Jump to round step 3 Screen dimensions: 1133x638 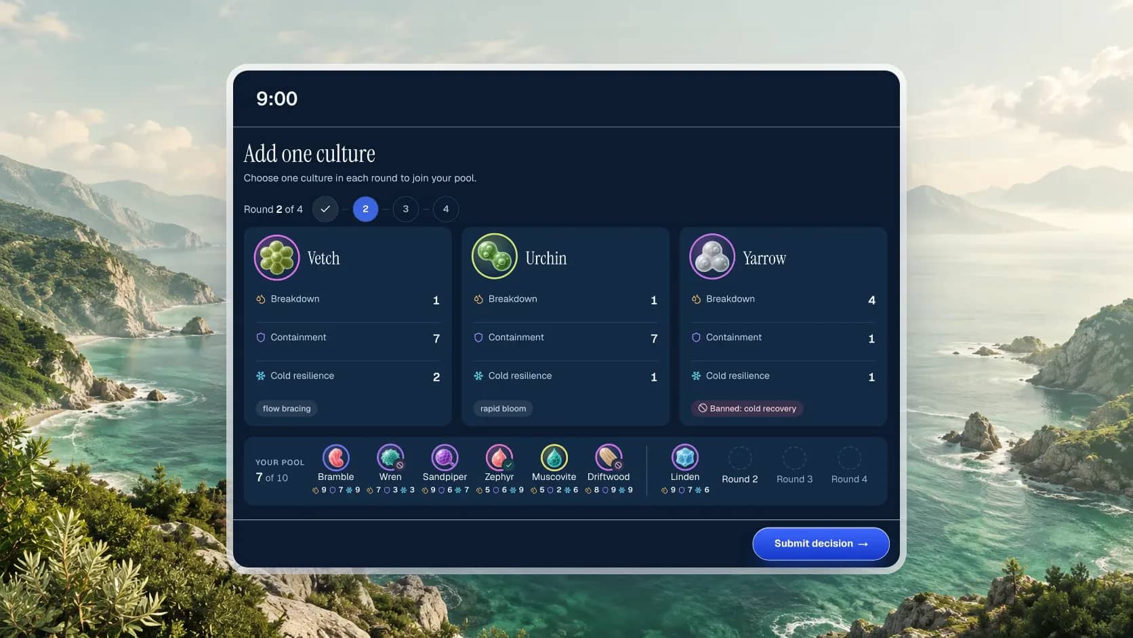[x=406, y=209]
